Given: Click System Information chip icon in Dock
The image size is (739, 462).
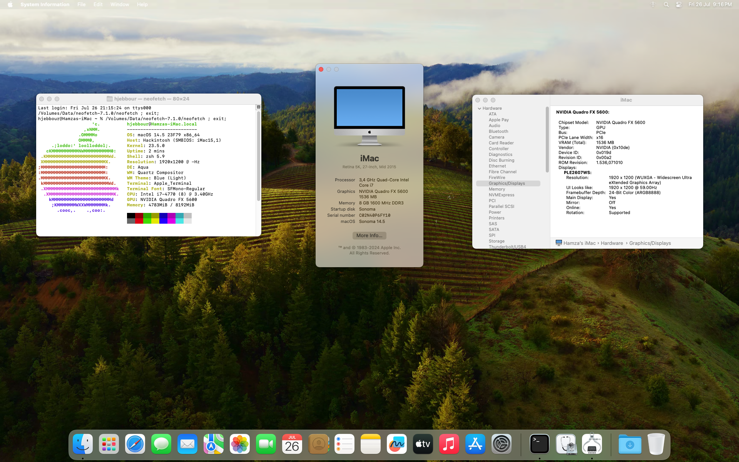Looking at the screenshot, I should [592, 444].
